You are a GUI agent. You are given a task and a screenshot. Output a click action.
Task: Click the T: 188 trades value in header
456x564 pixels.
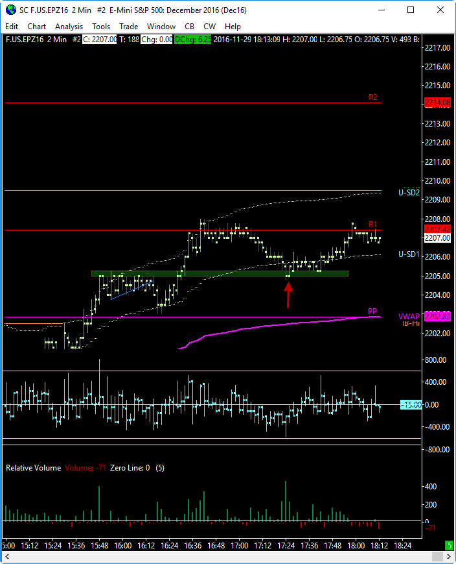coord(129,40)
